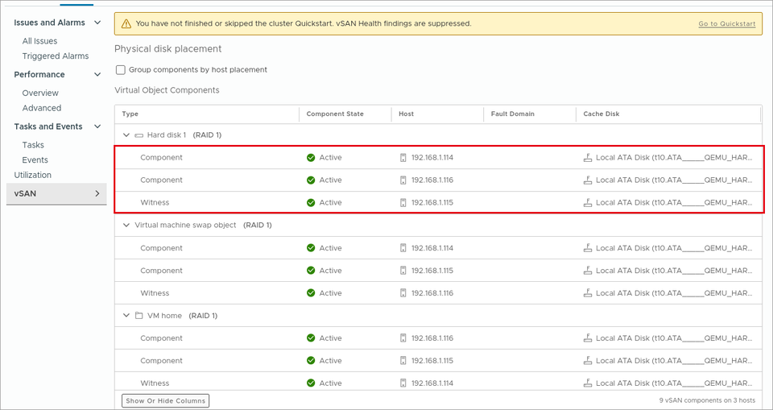Sort by the Type column header

130,114
